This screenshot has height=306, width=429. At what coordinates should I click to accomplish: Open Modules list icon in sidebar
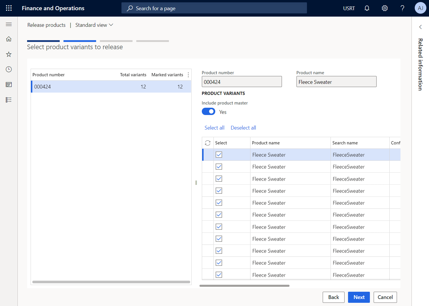coord(9,100)
